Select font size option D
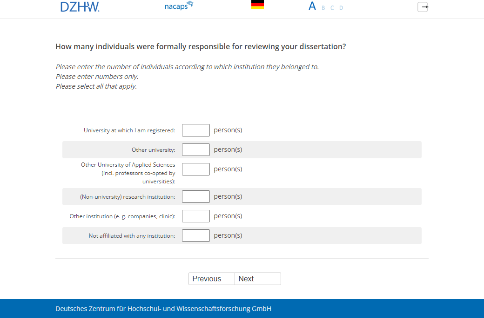The height and width of the screenshot is (318, 484). tap(341, 8)
